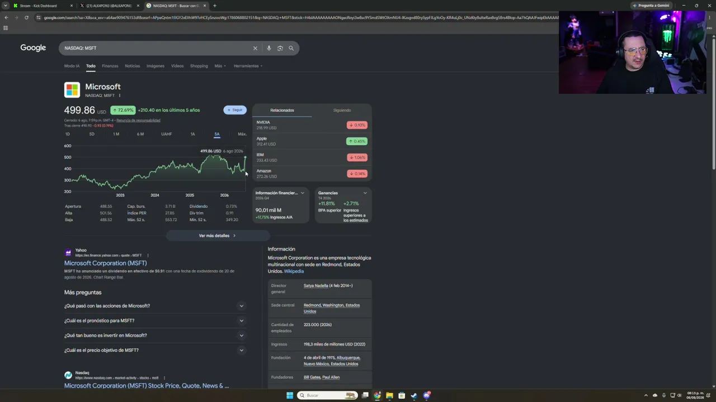
Task: Select the Imágenes search tab
Action: (156, 66)
